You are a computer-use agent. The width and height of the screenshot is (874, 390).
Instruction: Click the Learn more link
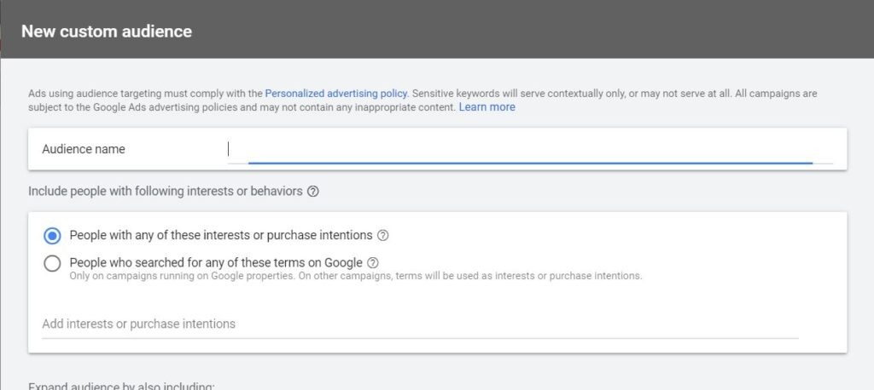pyautogui.click(x=487, y=107)
